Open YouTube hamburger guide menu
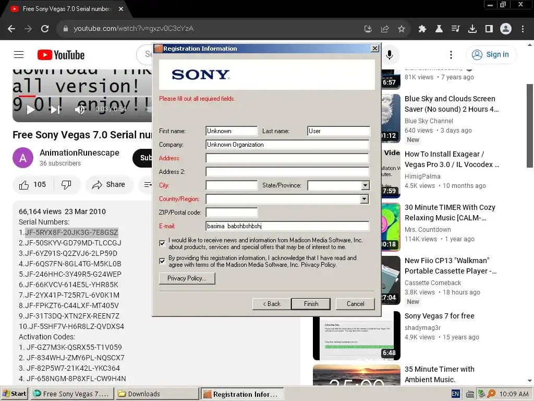 pos(19,54)
